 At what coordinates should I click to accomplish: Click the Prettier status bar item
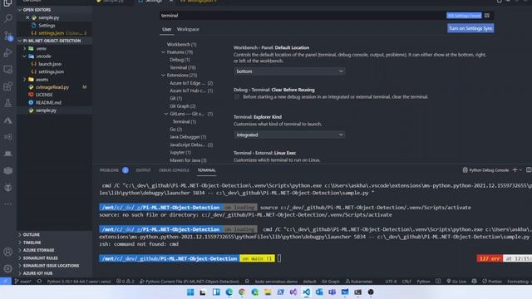click(x=492, y=282)
